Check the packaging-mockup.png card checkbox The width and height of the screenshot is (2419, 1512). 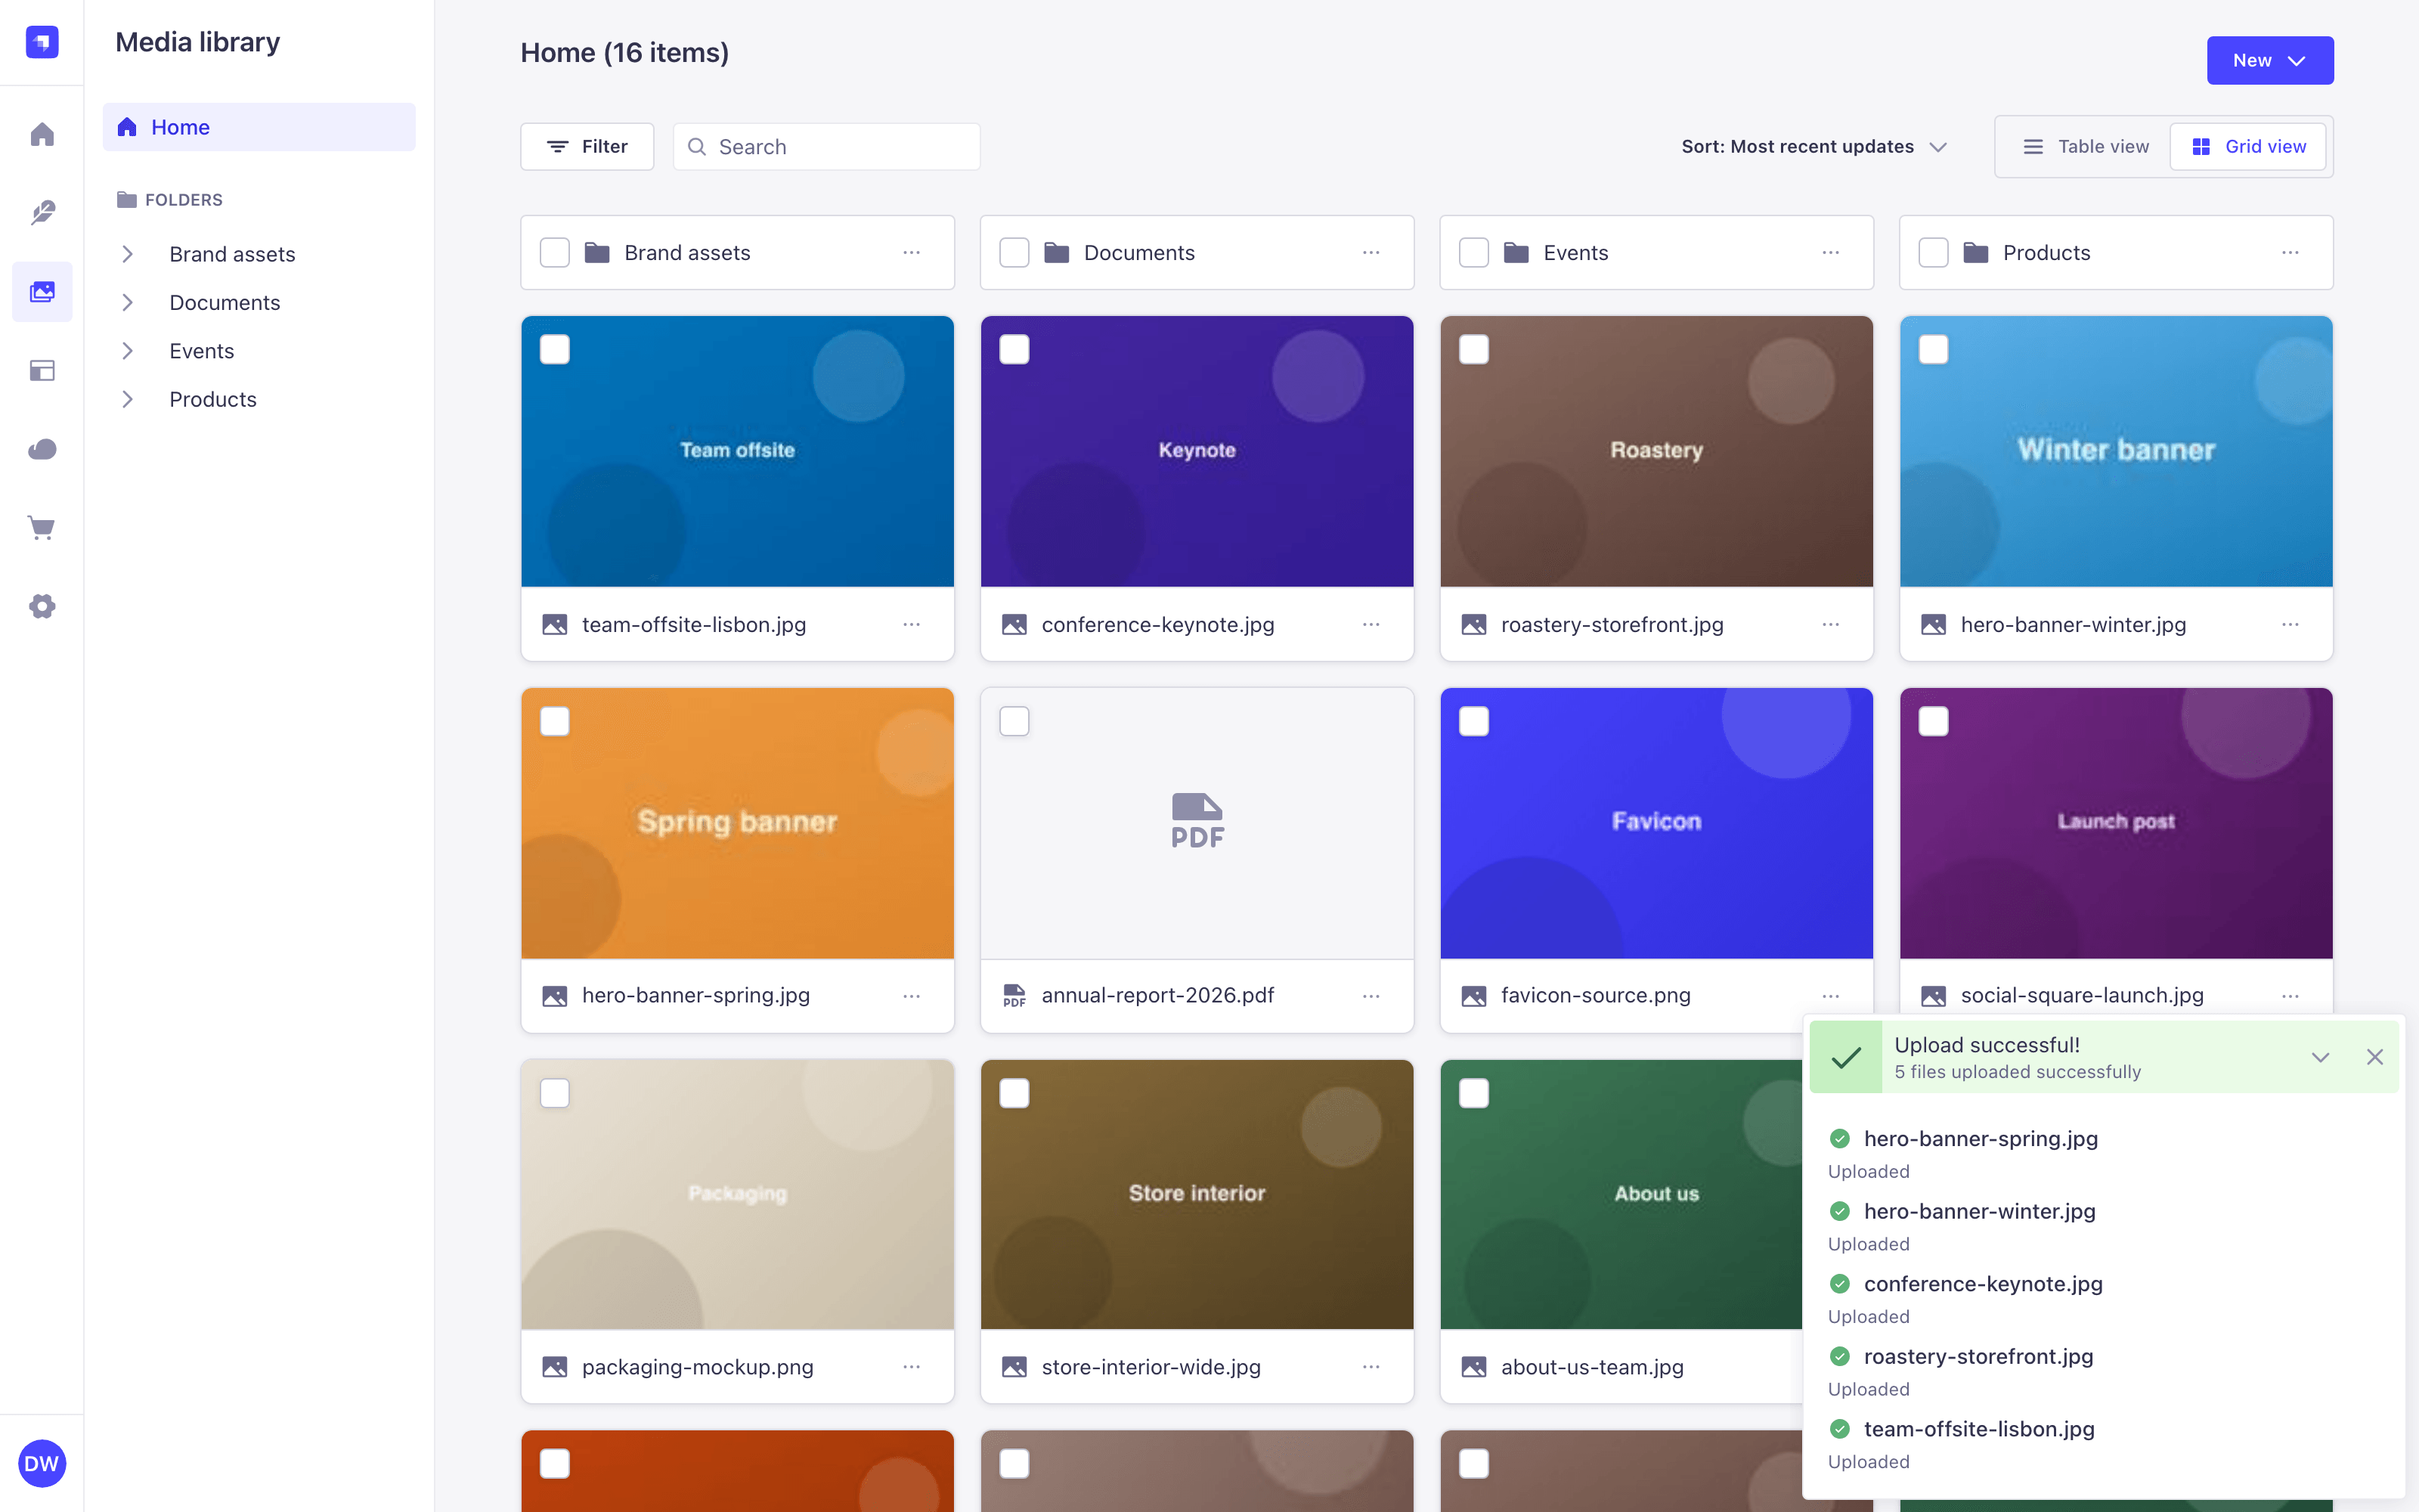tap(555, 1093)
